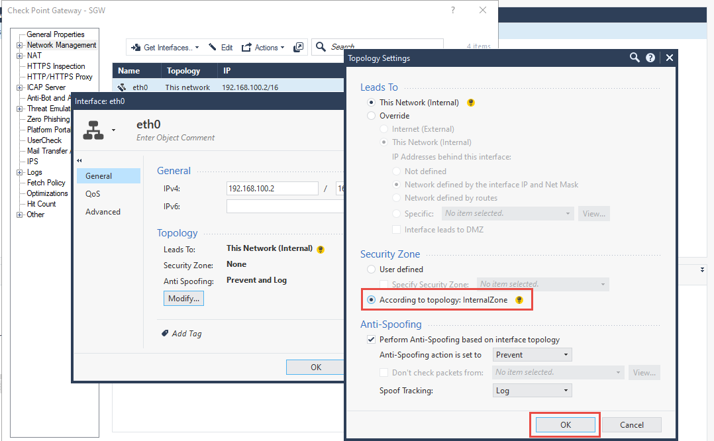Image resolution: width=714 pixels, height=441 pixels.
Task: Click lightbulb icon beside Leads To in eth0 dialog
Action: tap(321, 250)
